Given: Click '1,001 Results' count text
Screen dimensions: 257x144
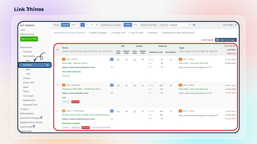Looking at the screenshot, I should coord(207,40).
